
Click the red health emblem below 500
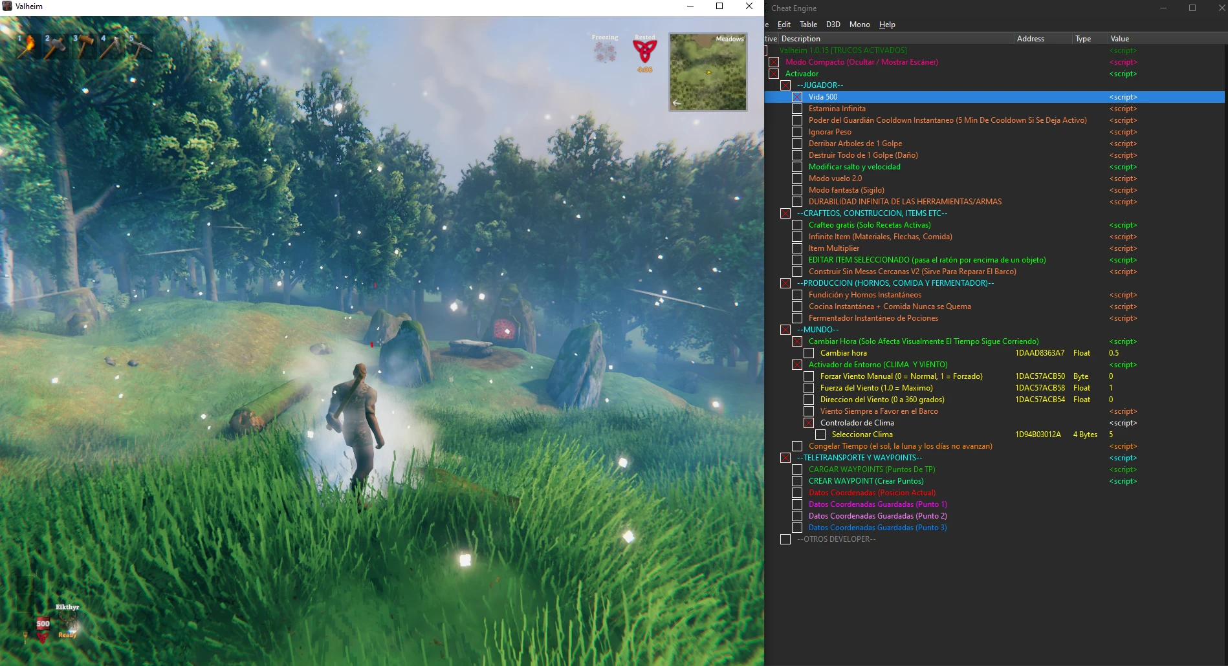tap(43, 637)
